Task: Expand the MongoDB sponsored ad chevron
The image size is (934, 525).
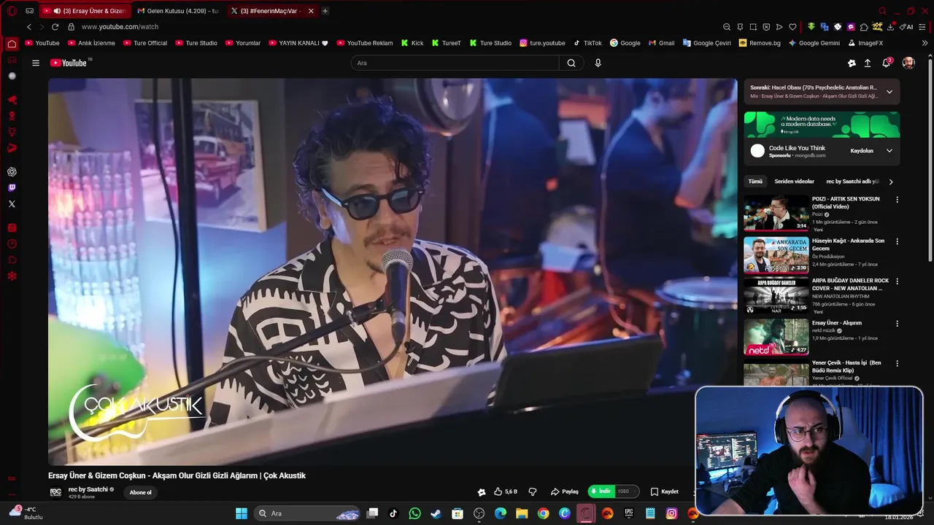Action: [889, 151]
